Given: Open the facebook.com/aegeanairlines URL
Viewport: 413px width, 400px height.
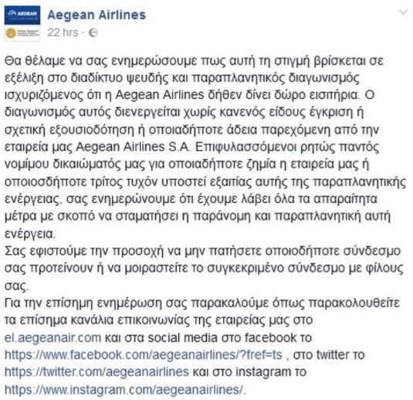Looking at the screenshot, I should 144,354.
